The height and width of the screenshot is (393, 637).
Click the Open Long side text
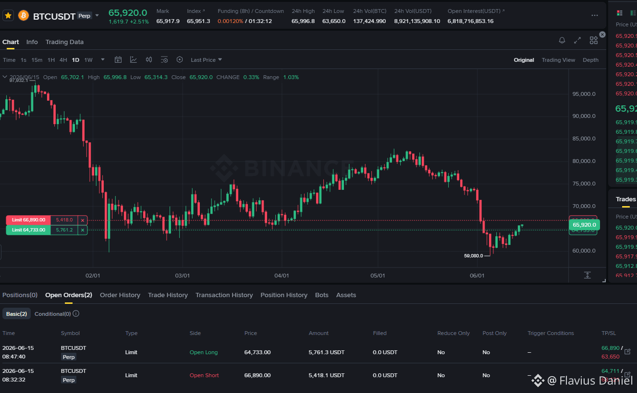204,352
